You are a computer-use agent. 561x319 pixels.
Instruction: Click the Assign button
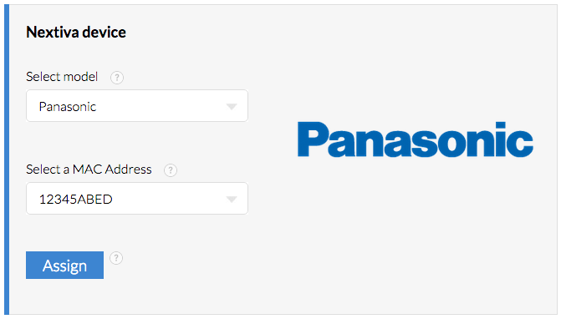(64, 265)
